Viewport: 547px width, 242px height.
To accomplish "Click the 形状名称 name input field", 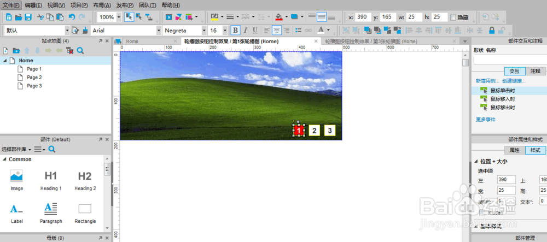I will 510,60.
